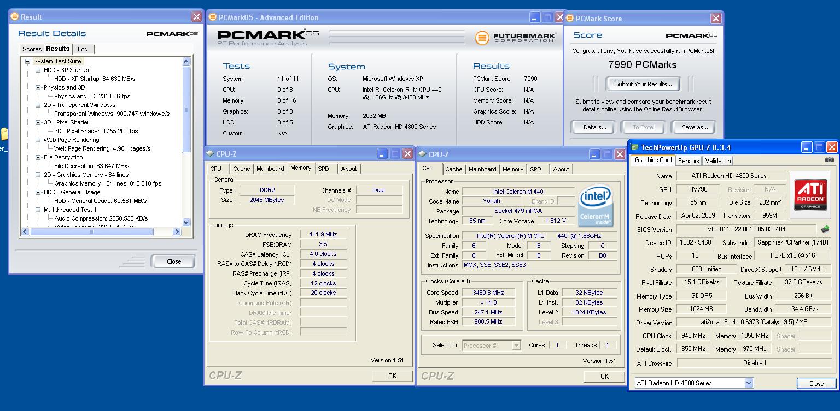Click the Intel Celeron M inside logo

pos(596,205)
